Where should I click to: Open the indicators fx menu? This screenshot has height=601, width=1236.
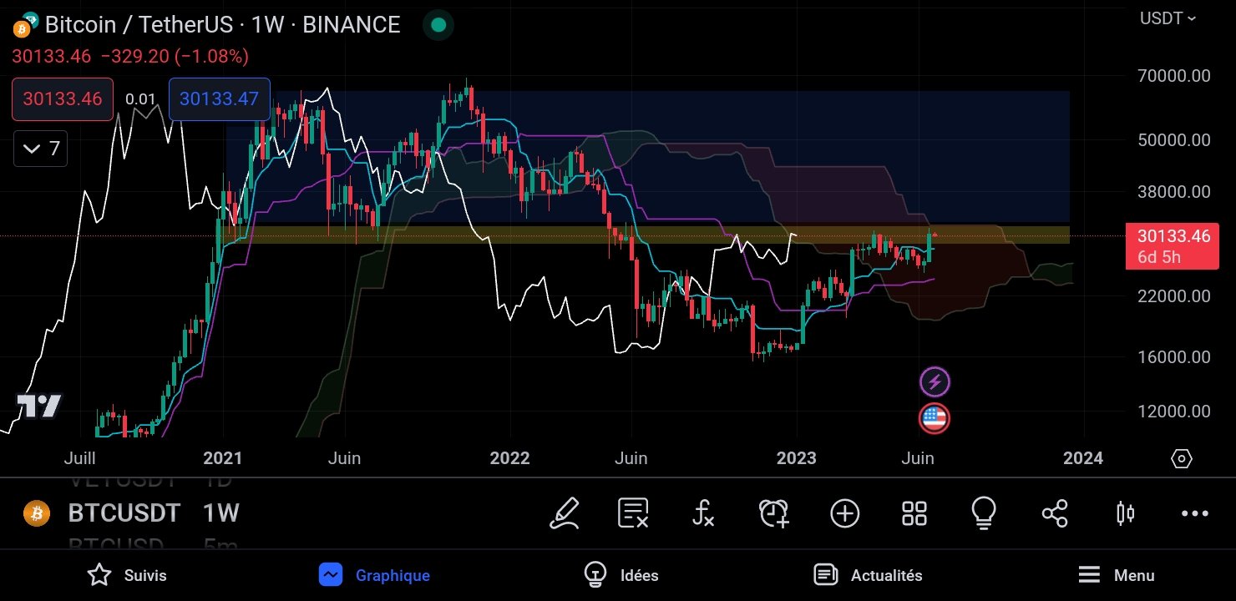click(703, 513)
